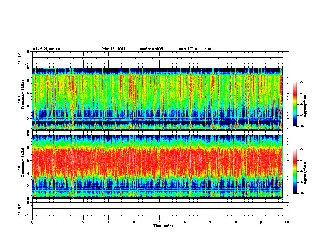Click time axis tick label "5"

(x=159, y=222)
